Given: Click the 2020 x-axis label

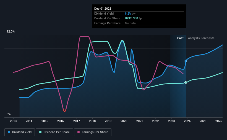Looking at the screenshot, I should tap(124, 121).
